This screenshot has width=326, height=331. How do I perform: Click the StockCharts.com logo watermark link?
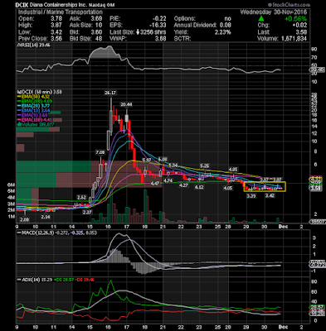point(290,5)
